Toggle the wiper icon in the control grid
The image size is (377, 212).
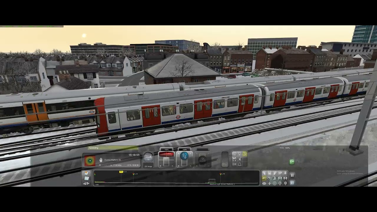point(239,159)
